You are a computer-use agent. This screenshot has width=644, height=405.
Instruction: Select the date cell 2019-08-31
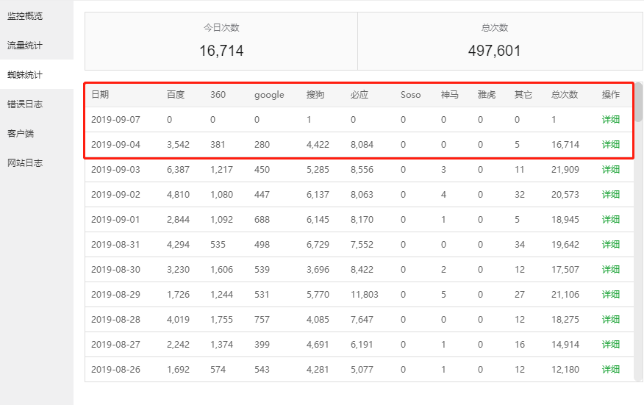point(115,244)
